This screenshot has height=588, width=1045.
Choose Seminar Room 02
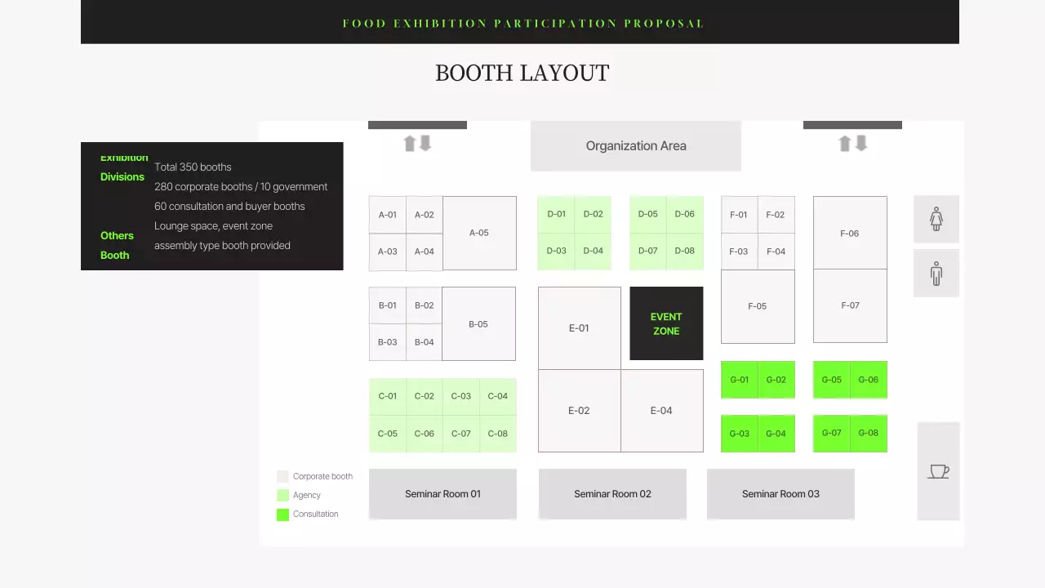click(x=612, y=494)
